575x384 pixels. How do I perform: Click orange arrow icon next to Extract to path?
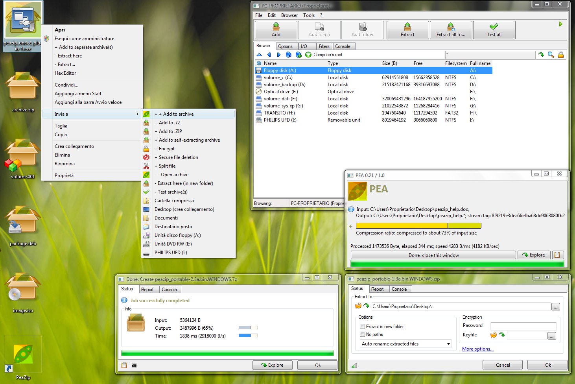(x=358, y=306)
